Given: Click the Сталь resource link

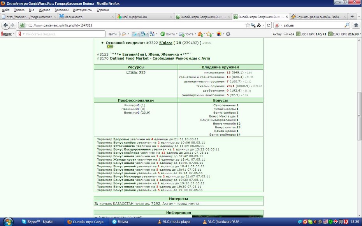Looking at the screenshot, I should click(x=132, y=72).
